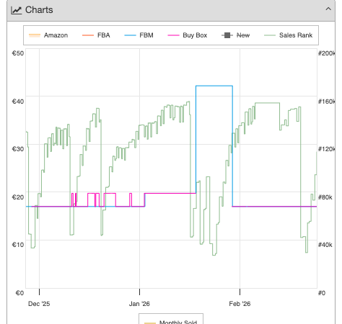Click the €30 price axis label
342x324 pixels.
pos(18,149)
